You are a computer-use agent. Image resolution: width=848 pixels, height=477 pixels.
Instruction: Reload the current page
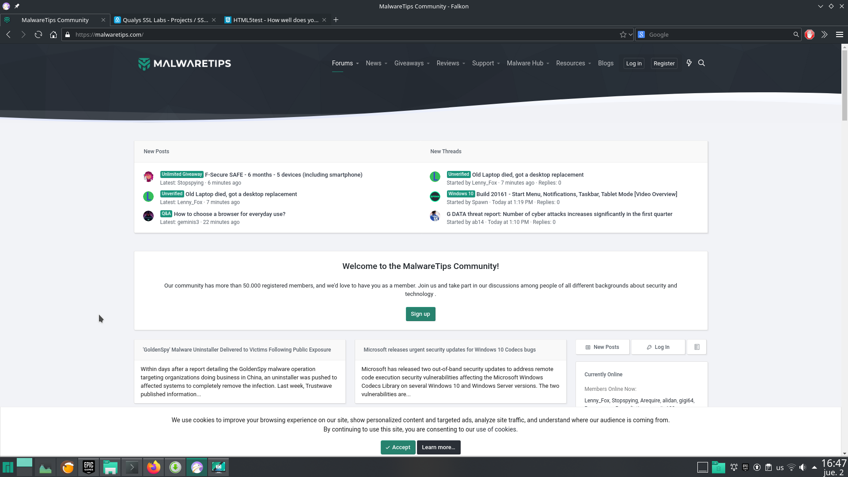tap(38, 34)
